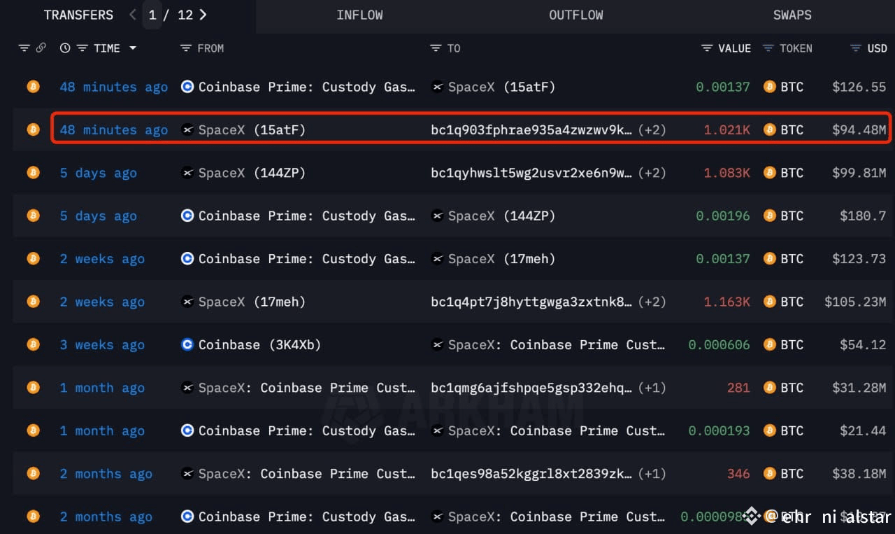Click leading Bitcoin chain icon in $105.23M row
Viewport: 895px width, 534px height.
click(33, 302)
